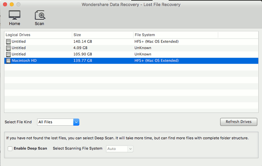Click drive icon of 105.90 GB Untitled
This screenshot has width=262, height=166.
[8, 54]
